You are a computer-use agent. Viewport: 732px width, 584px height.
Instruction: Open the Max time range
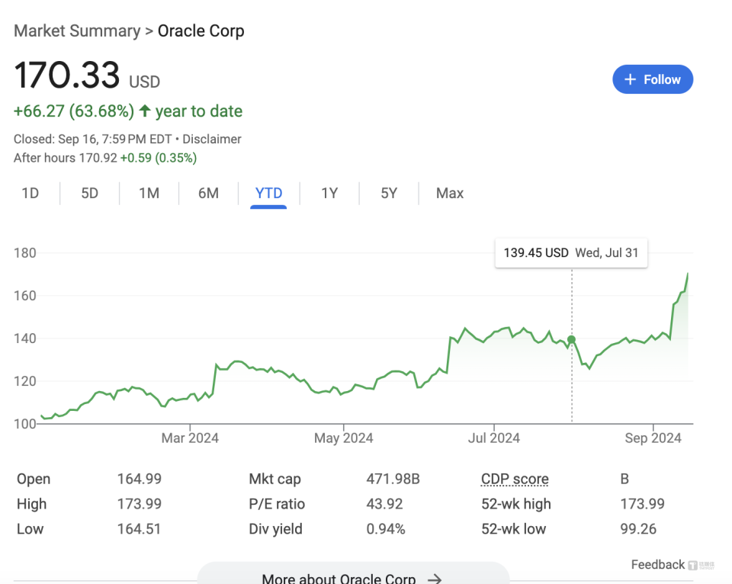pos(449,193)
